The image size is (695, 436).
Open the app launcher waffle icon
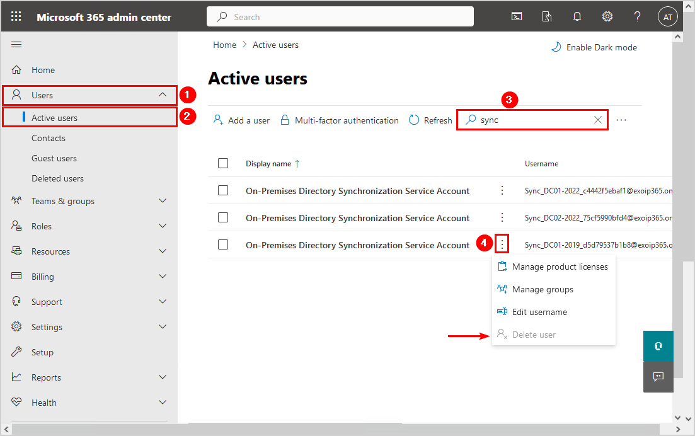click(16, 17)
